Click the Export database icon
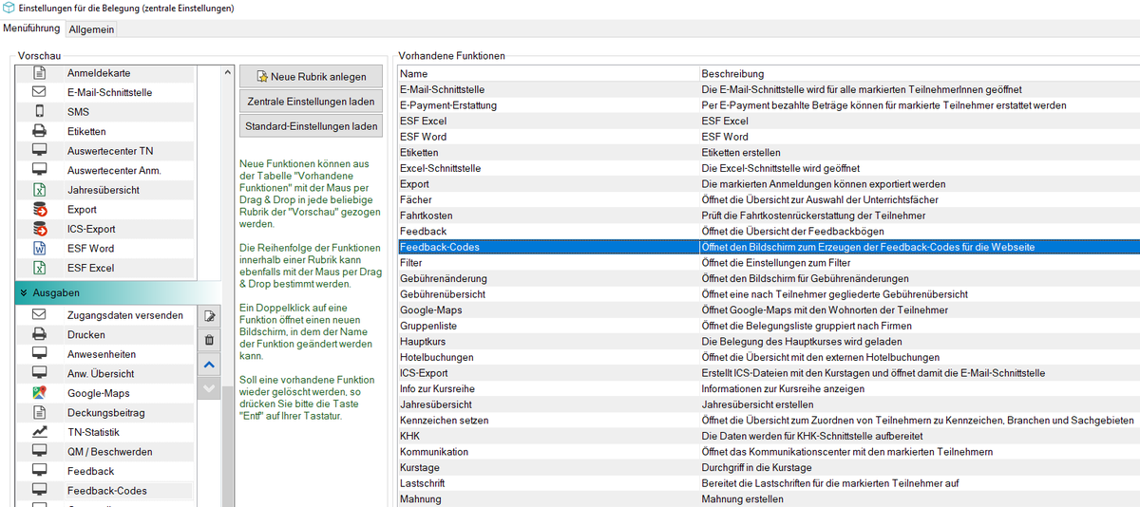This screenshot has width=1140, height=507. tap(40, 209)
